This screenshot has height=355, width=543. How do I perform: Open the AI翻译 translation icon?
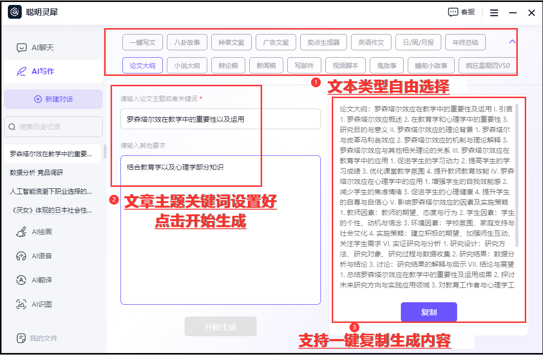(x=21, y=280)
